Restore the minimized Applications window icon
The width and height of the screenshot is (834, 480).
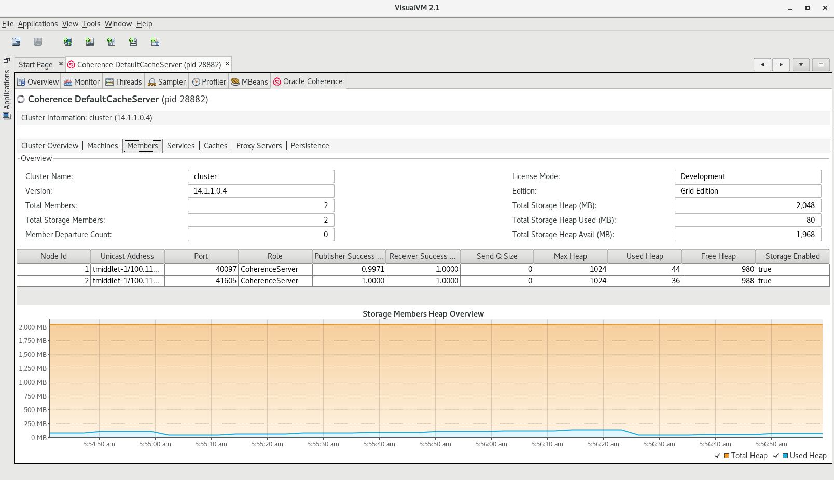[x=7, y=60]
